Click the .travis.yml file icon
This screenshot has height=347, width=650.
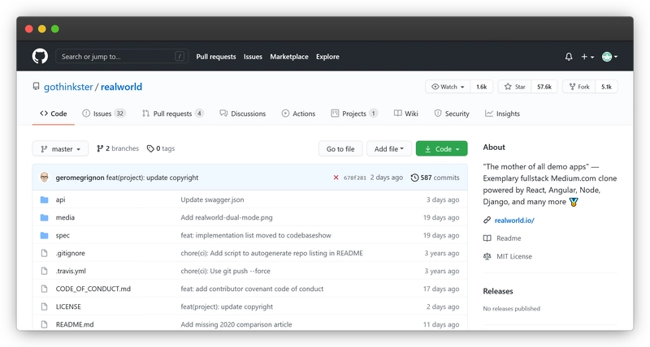coord(45,271)
